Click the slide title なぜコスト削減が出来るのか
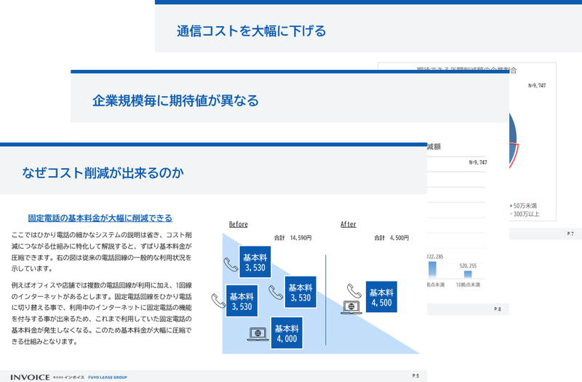Image resolution: width=582 pixels, height=382 pixels. tap(103, 172)
